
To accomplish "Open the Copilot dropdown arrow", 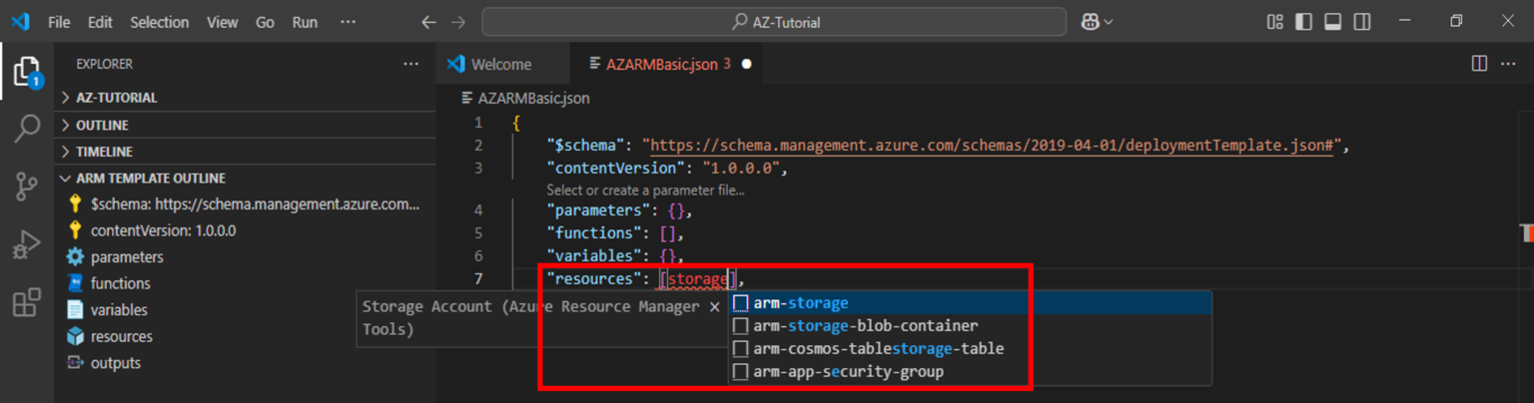I will pos(1109,22).
